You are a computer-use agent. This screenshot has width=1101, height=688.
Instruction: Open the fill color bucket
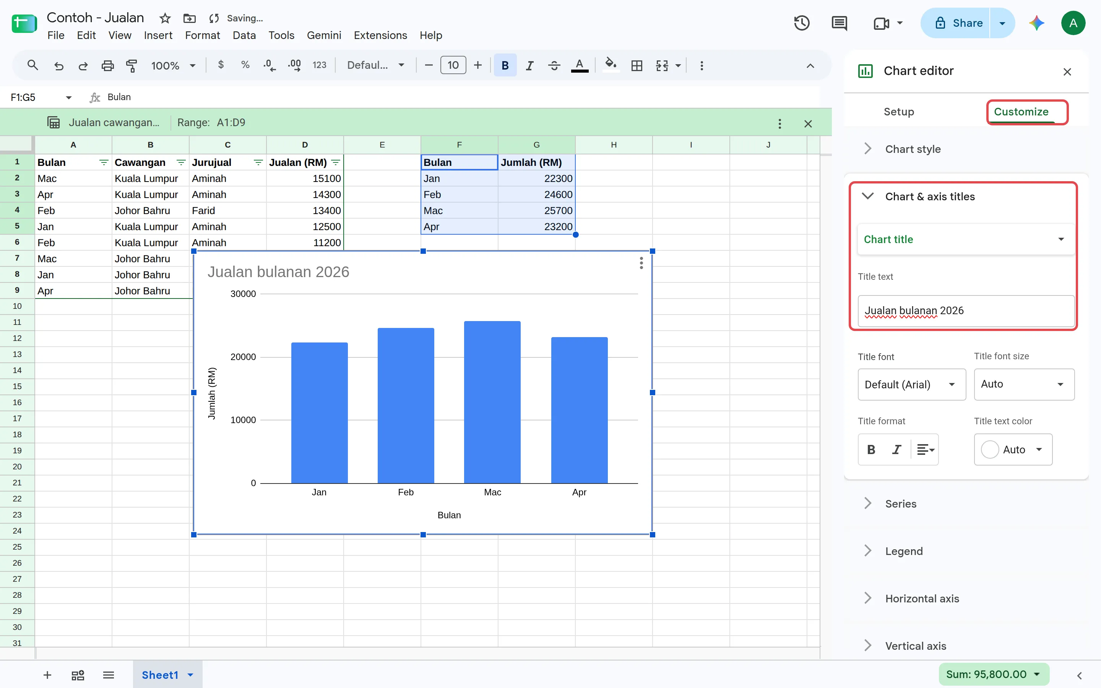[611, 64]
